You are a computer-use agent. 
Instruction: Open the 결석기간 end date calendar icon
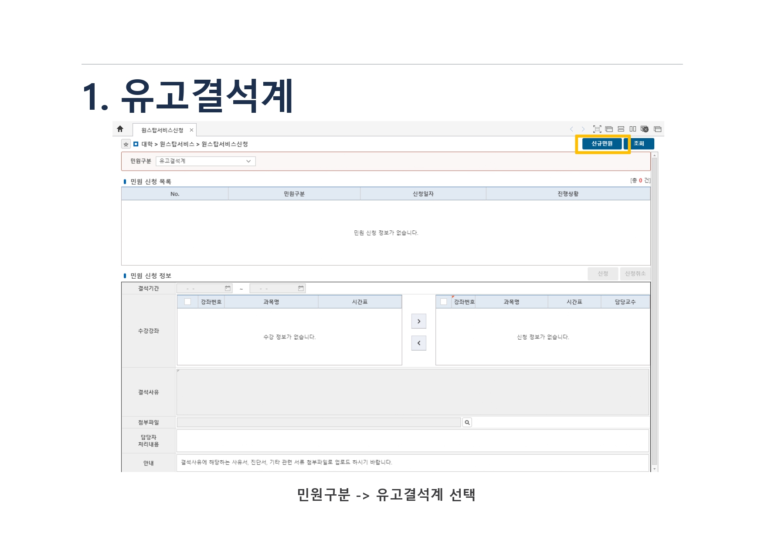(x=301, y=288)
